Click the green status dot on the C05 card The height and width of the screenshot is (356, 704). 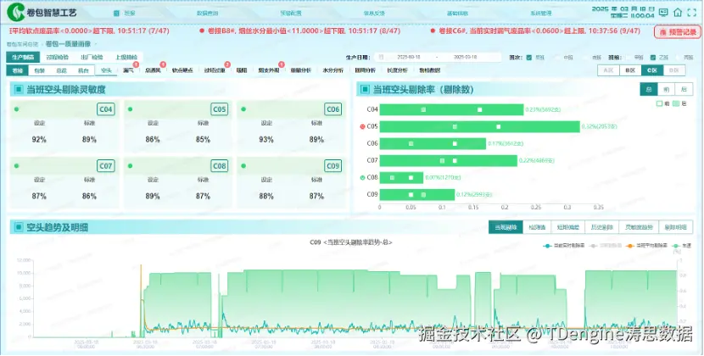click(131, 109)
